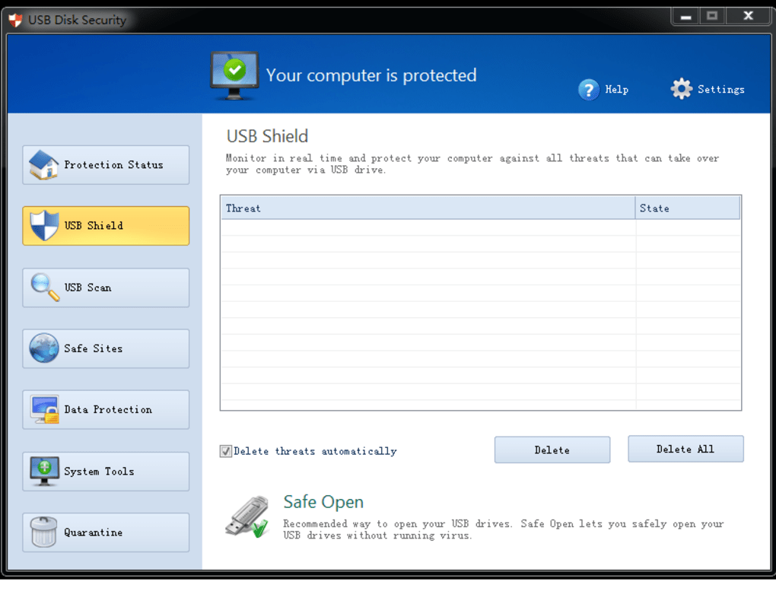Select the Safe Sites globe icon
776x591 pixels.
coord(44,348)
